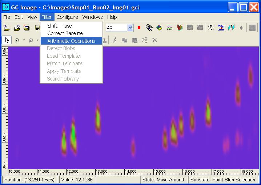Expand the arrow beside the selection mode tool

24,40
